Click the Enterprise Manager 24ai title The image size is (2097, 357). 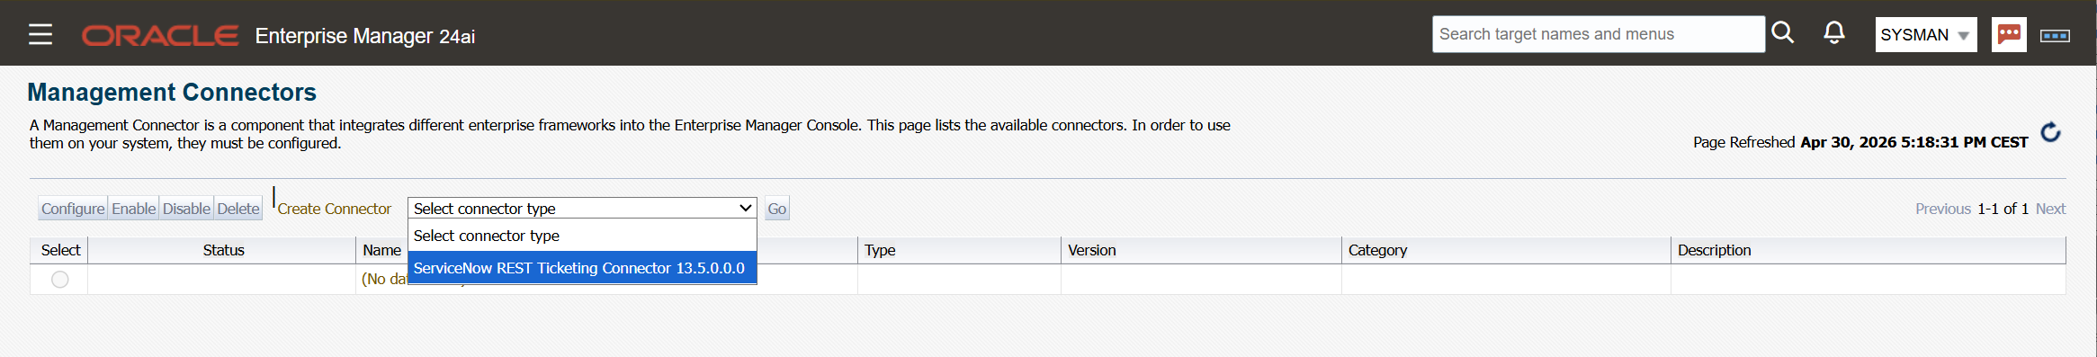364,36
